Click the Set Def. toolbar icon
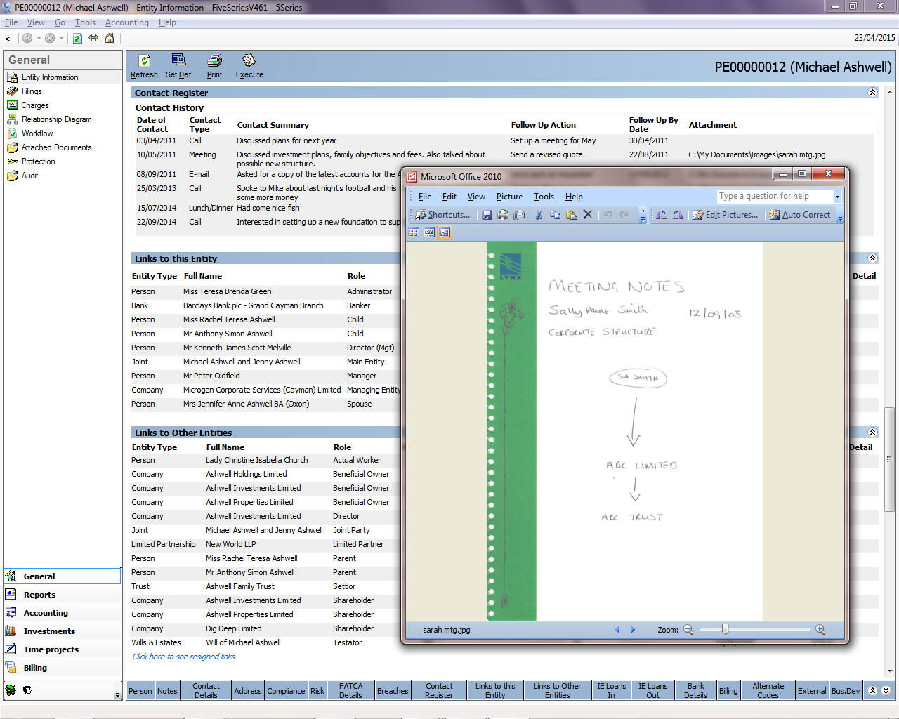The width and height of the screenshot is (899, 719). click(179, 61)
